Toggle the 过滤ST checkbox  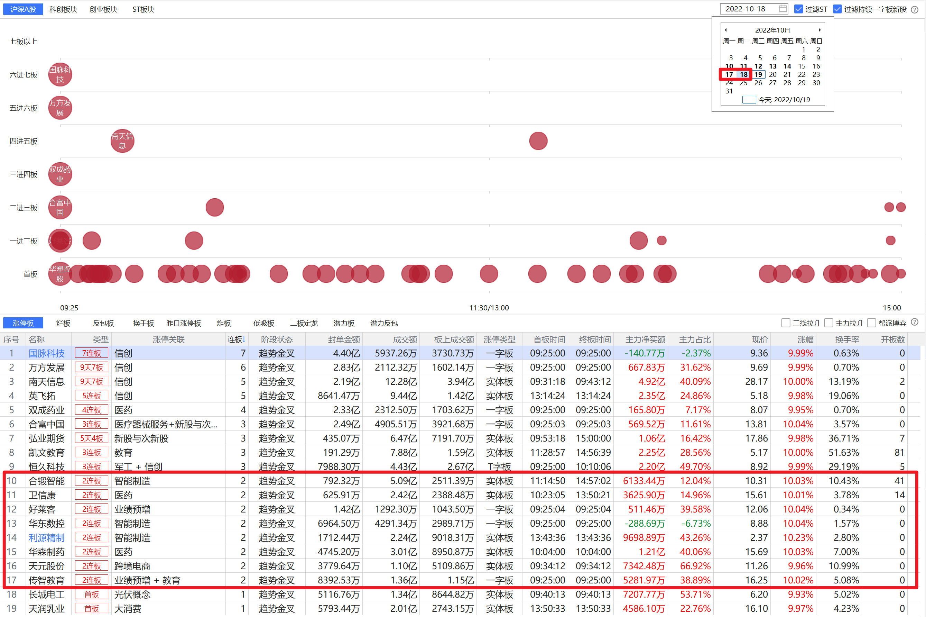tap(799, 9)
